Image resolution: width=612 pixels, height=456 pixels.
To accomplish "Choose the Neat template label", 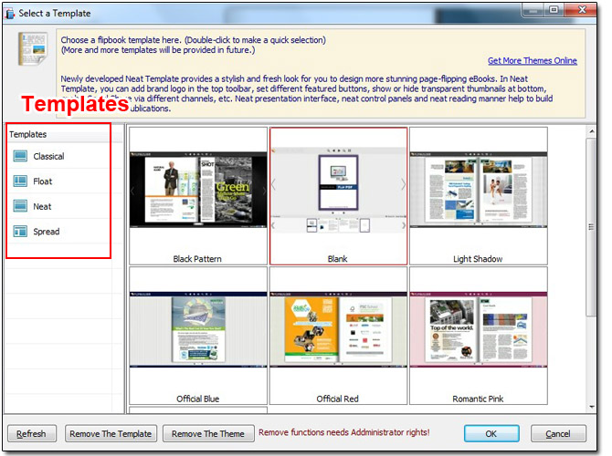I will click(x=42, y=206).
